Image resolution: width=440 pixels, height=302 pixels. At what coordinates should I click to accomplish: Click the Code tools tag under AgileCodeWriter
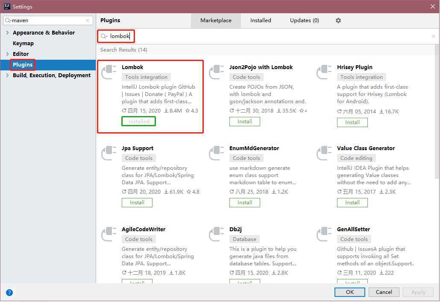point(139,239)
